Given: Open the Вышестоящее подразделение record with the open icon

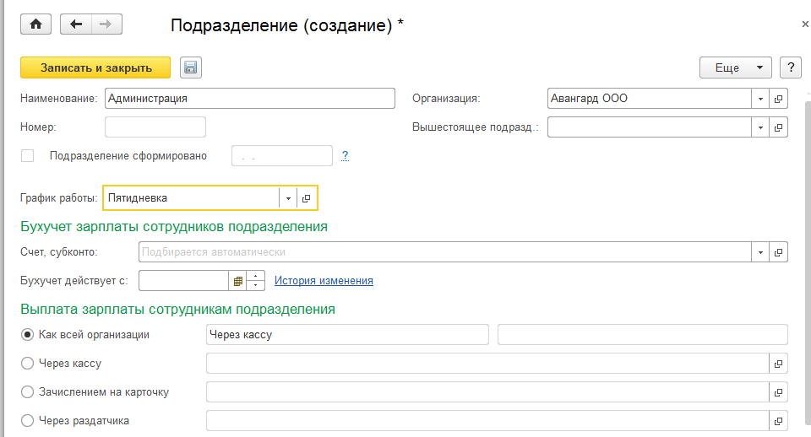Looking at the screenshot, I should click(778, 127).
